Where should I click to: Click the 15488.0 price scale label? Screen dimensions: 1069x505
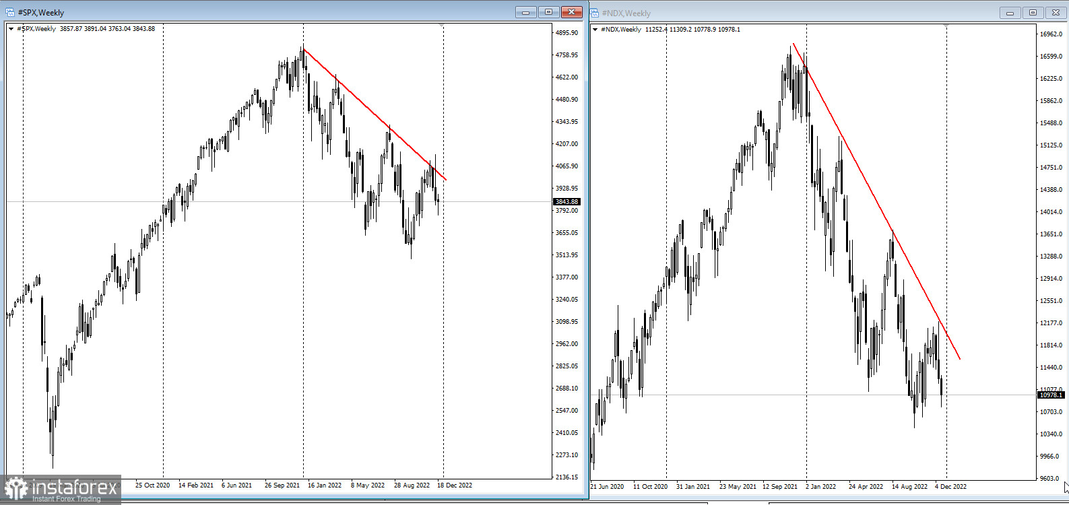point(1051,123)
